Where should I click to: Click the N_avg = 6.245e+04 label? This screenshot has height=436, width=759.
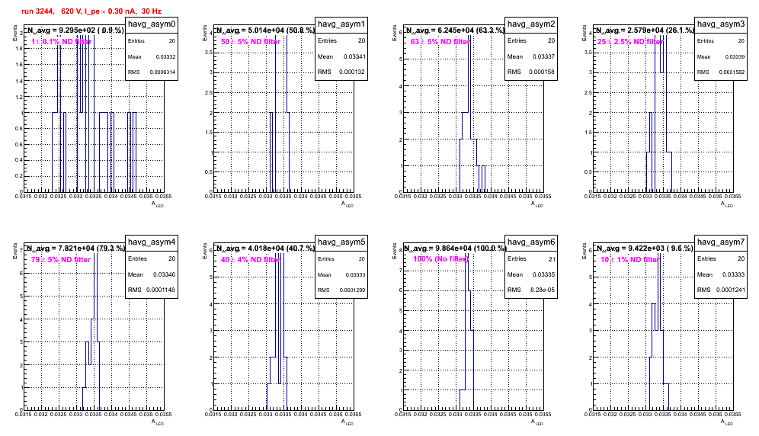(x=455, y=30)
